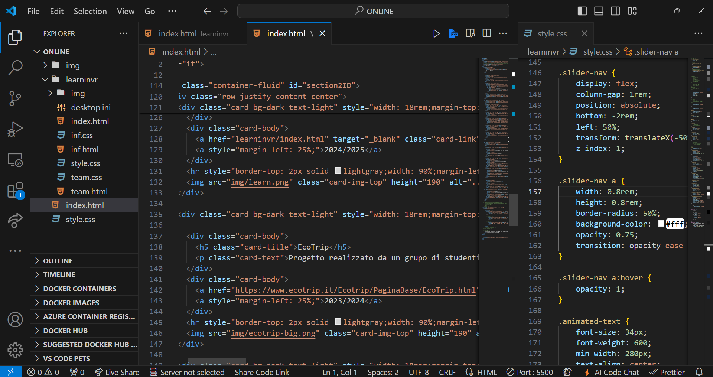Open AI Code Chat from status bar

pos(612,372)
